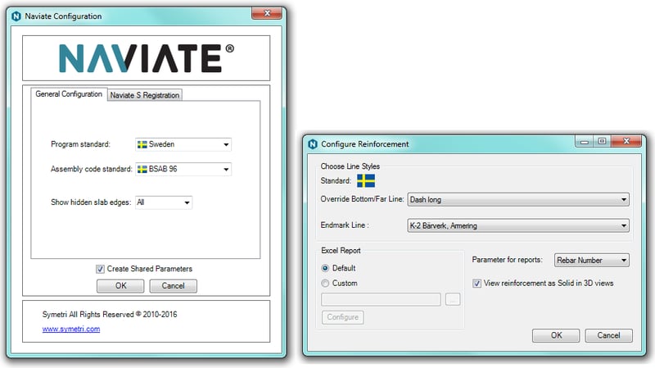Maximize the Configure Reinforcement window
The width and height of the screenshot is (655, 368).
[602, 141]
